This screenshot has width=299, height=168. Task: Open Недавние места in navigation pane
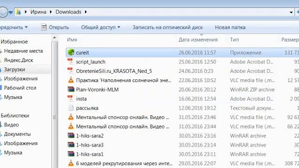23,51
